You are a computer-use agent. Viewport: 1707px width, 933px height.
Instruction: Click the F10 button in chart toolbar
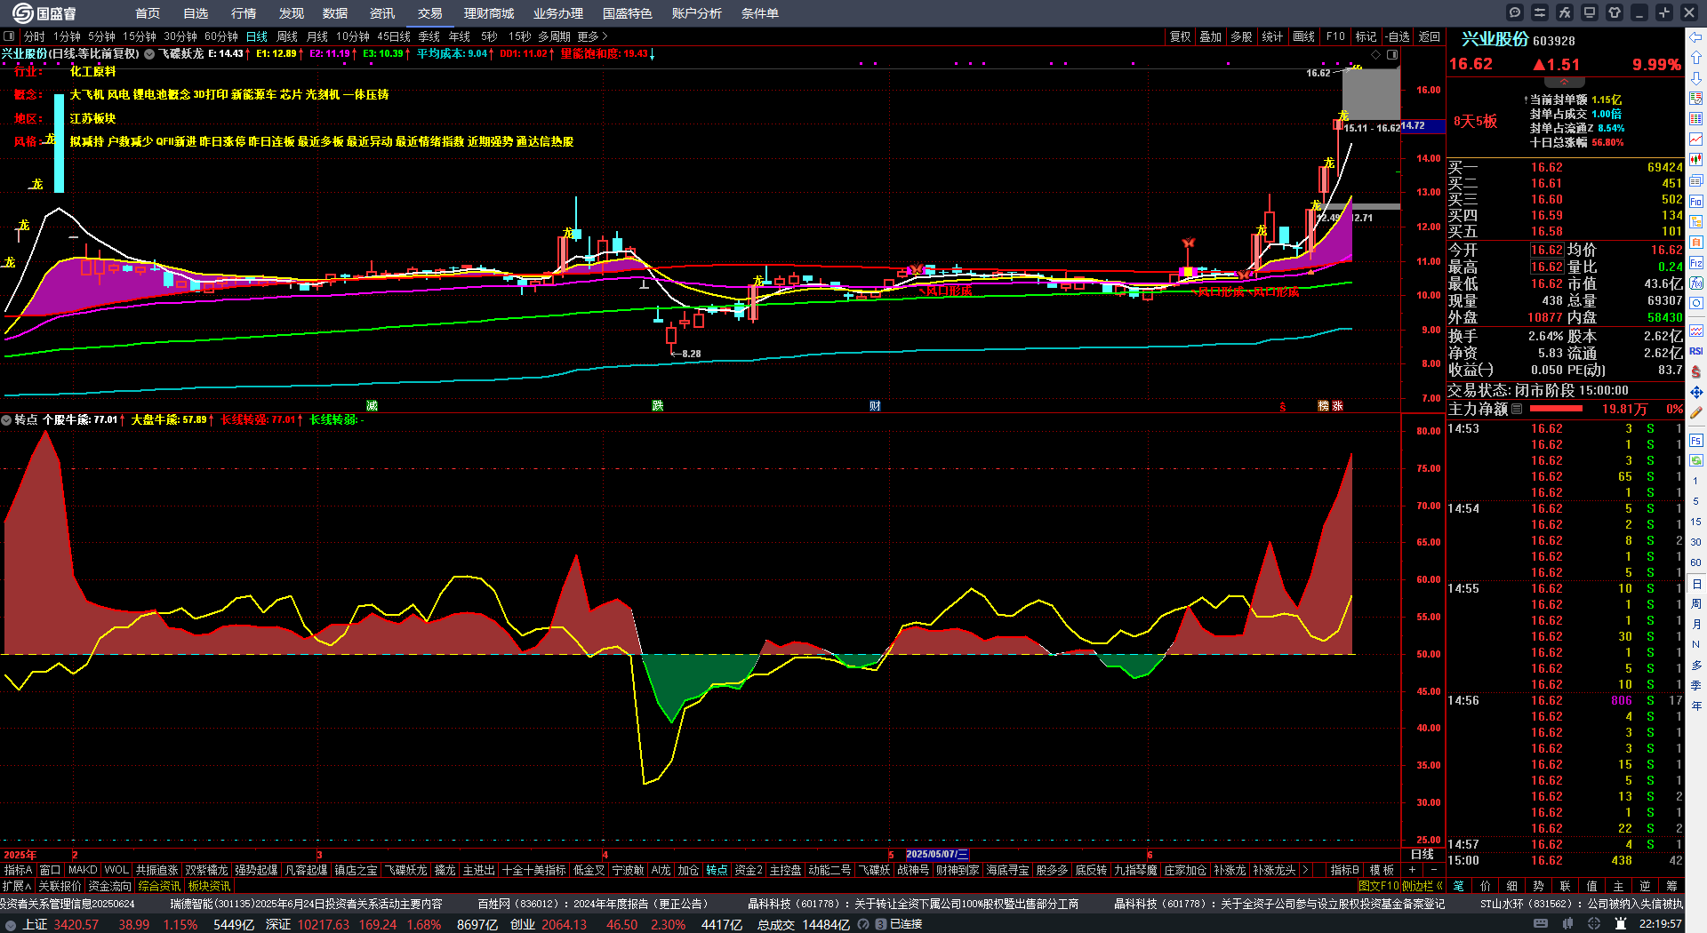1335,36
